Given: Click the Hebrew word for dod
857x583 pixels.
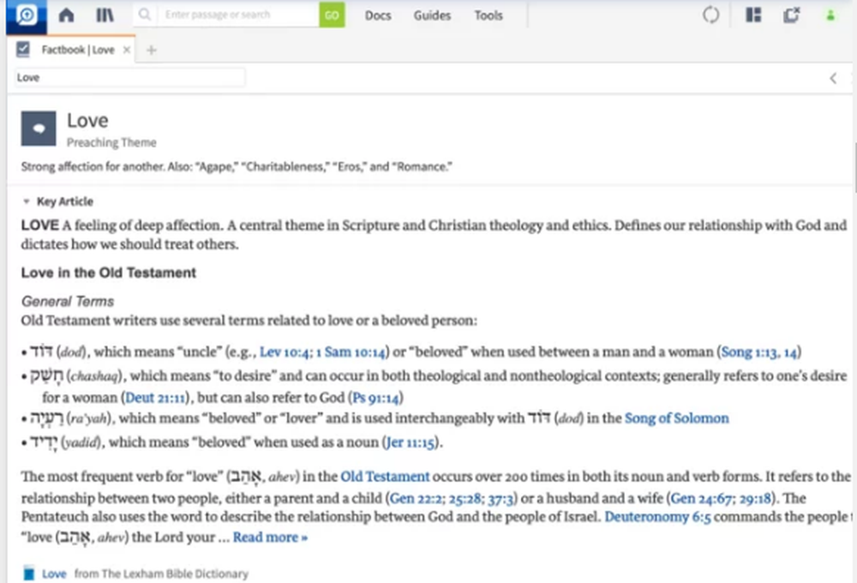Looking at the screenshot, I should pyautogui.click(x=41, y=352).
